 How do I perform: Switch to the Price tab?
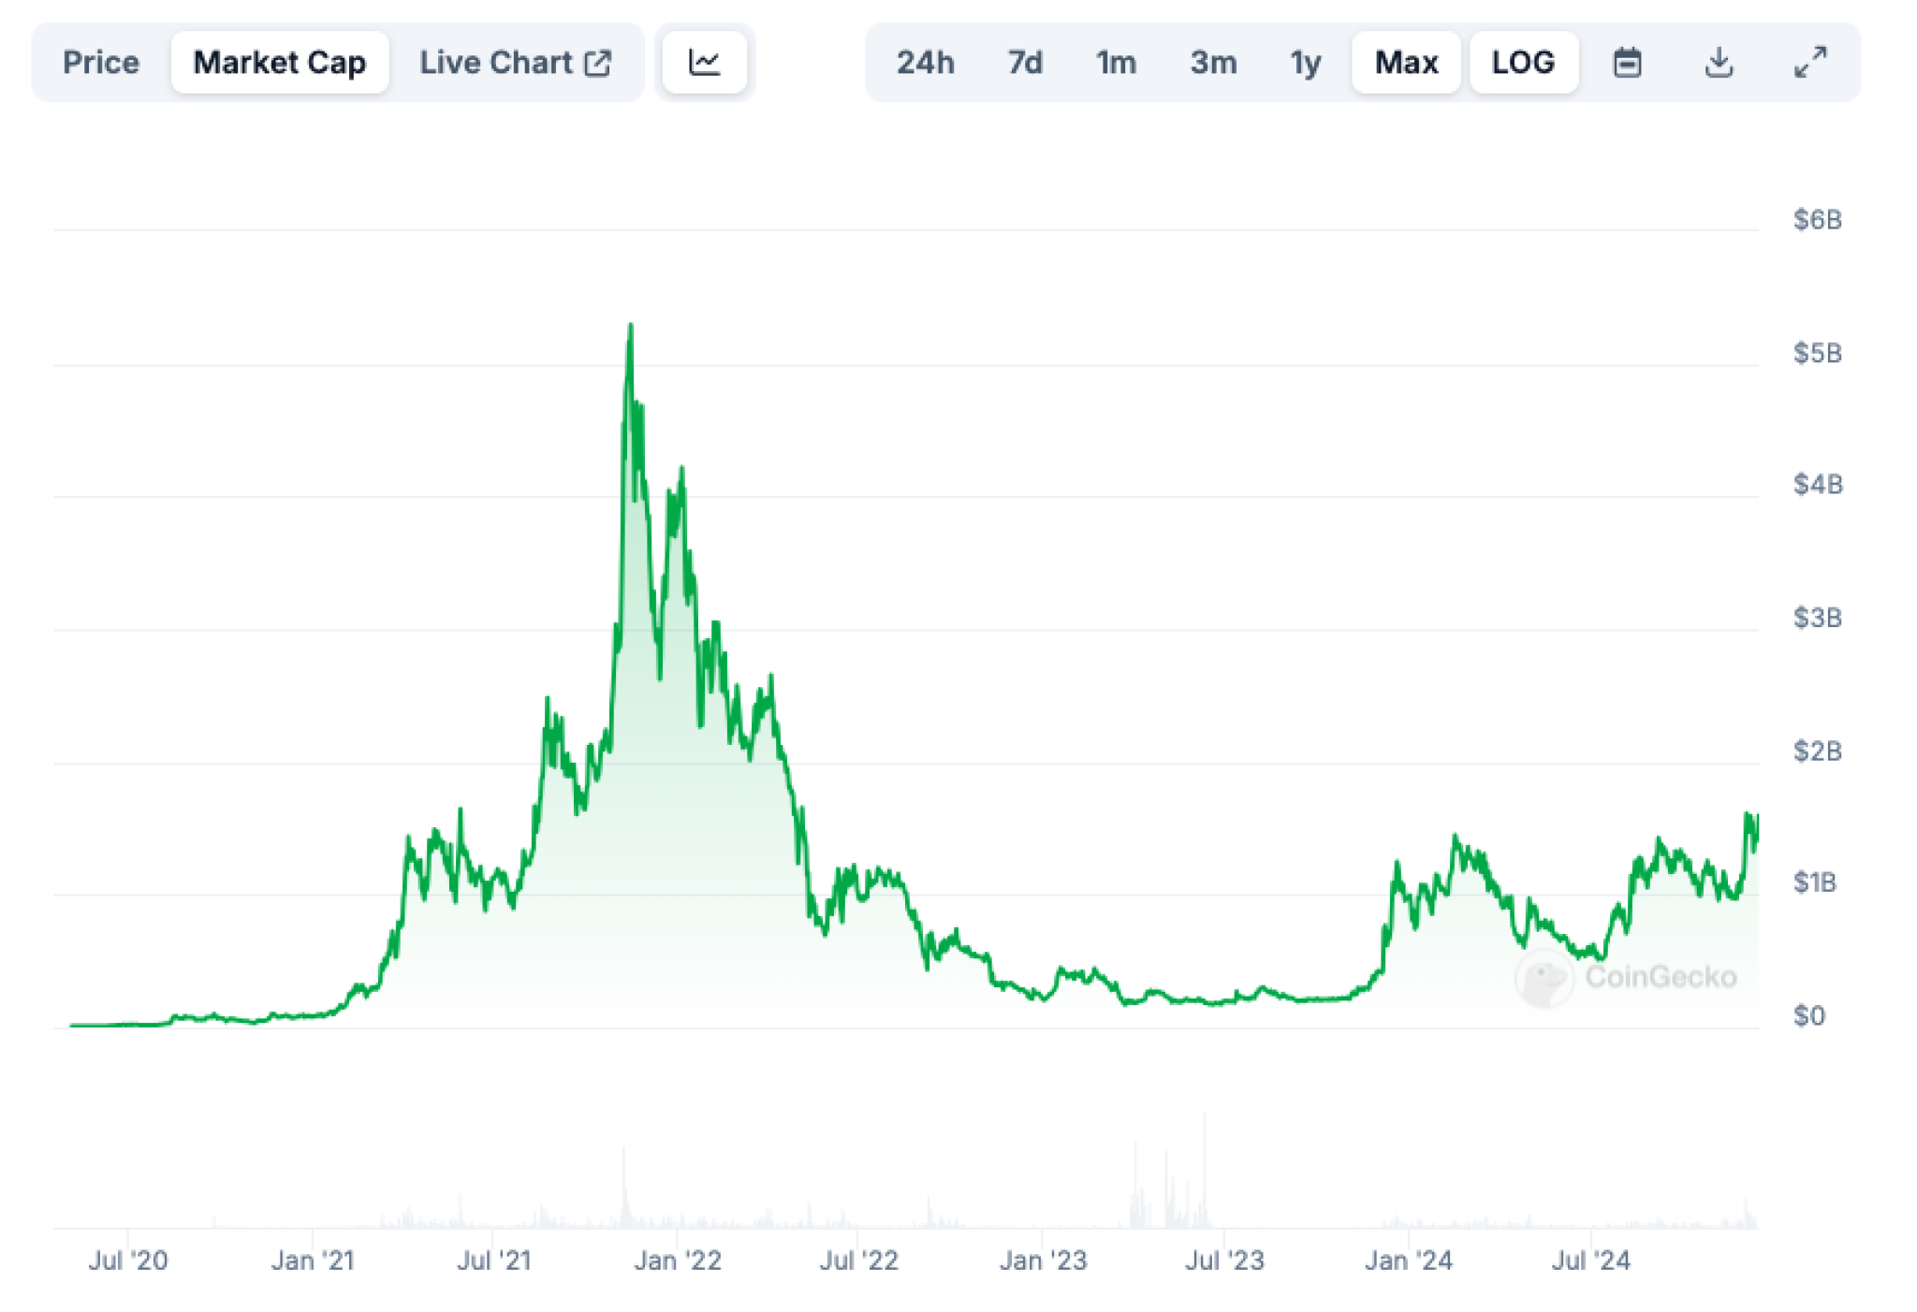101,63
